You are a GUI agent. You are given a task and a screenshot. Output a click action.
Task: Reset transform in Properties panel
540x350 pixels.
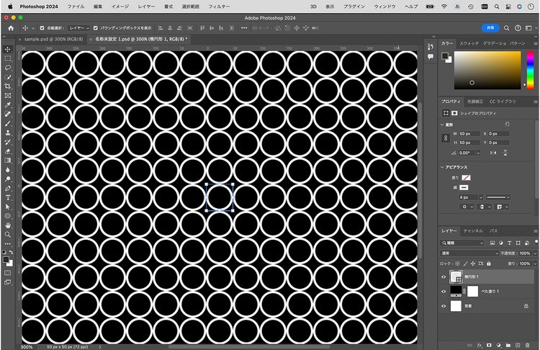(x=507, y=124)
